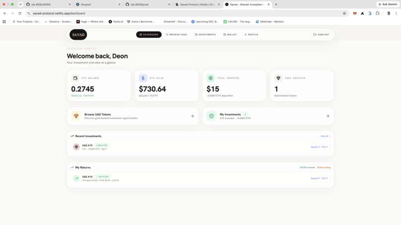Image resolution: width=401 pixels, height=225 pixels.
Task: Open Your Projects bookmark
Action: (x=26, y=22)
